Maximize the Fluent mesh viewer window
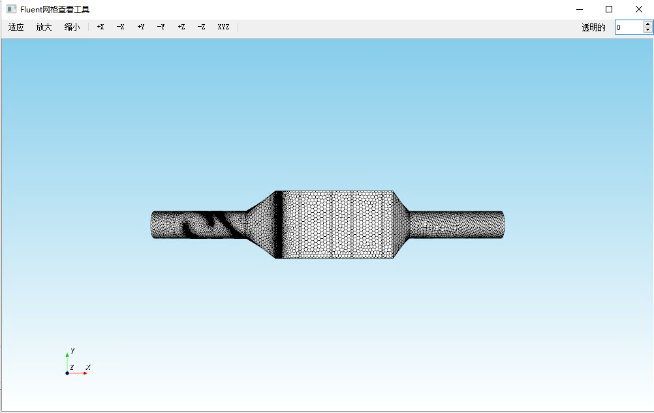The image size is (654, 413). [x=609, y=9]
